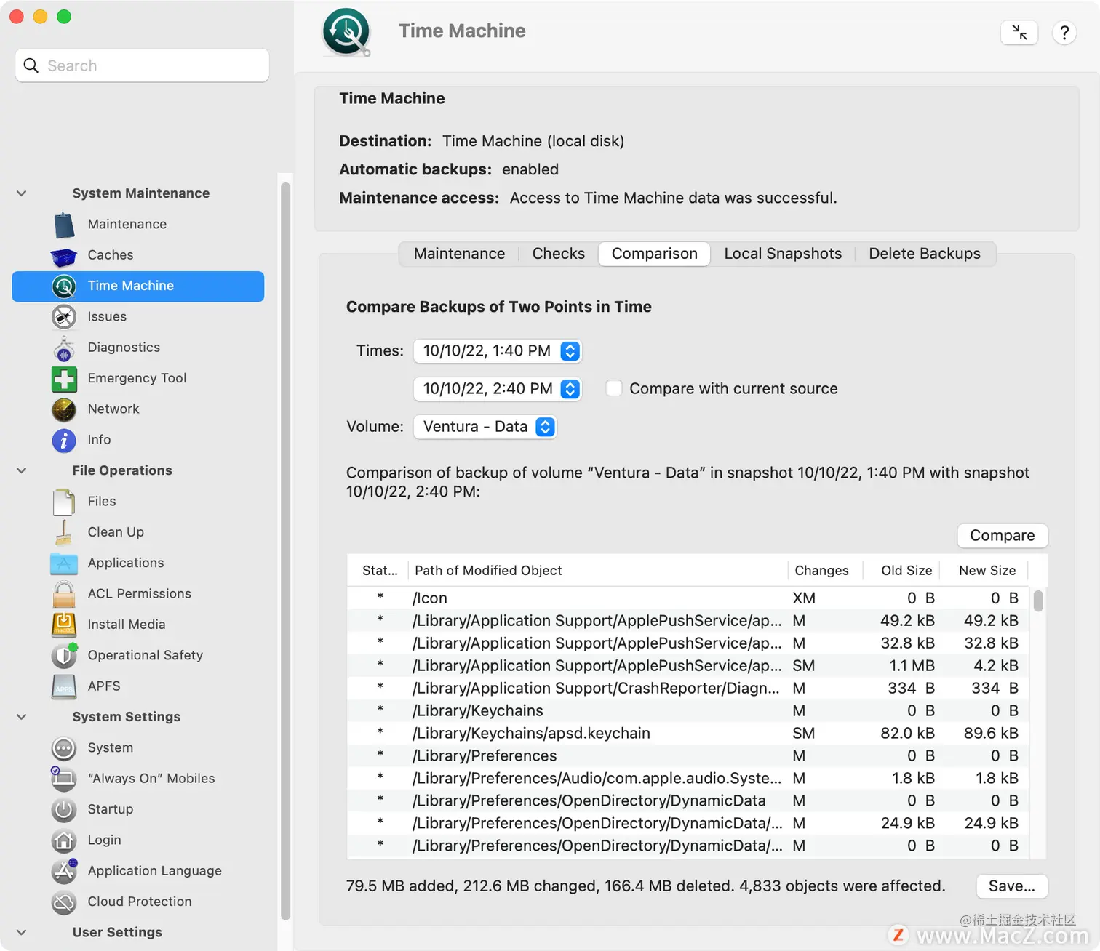Open the Clean Up broom icon
This screenshot has height=951, width=1100.
click(x=64, y=532)
